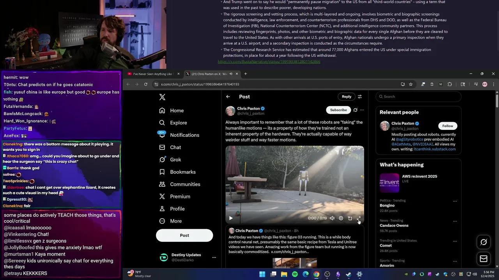Open itcanthink.substack.com link
Image resolution: width=499 pixels, height=280 pixels.
pyautogui.click(x=435, y=149)
